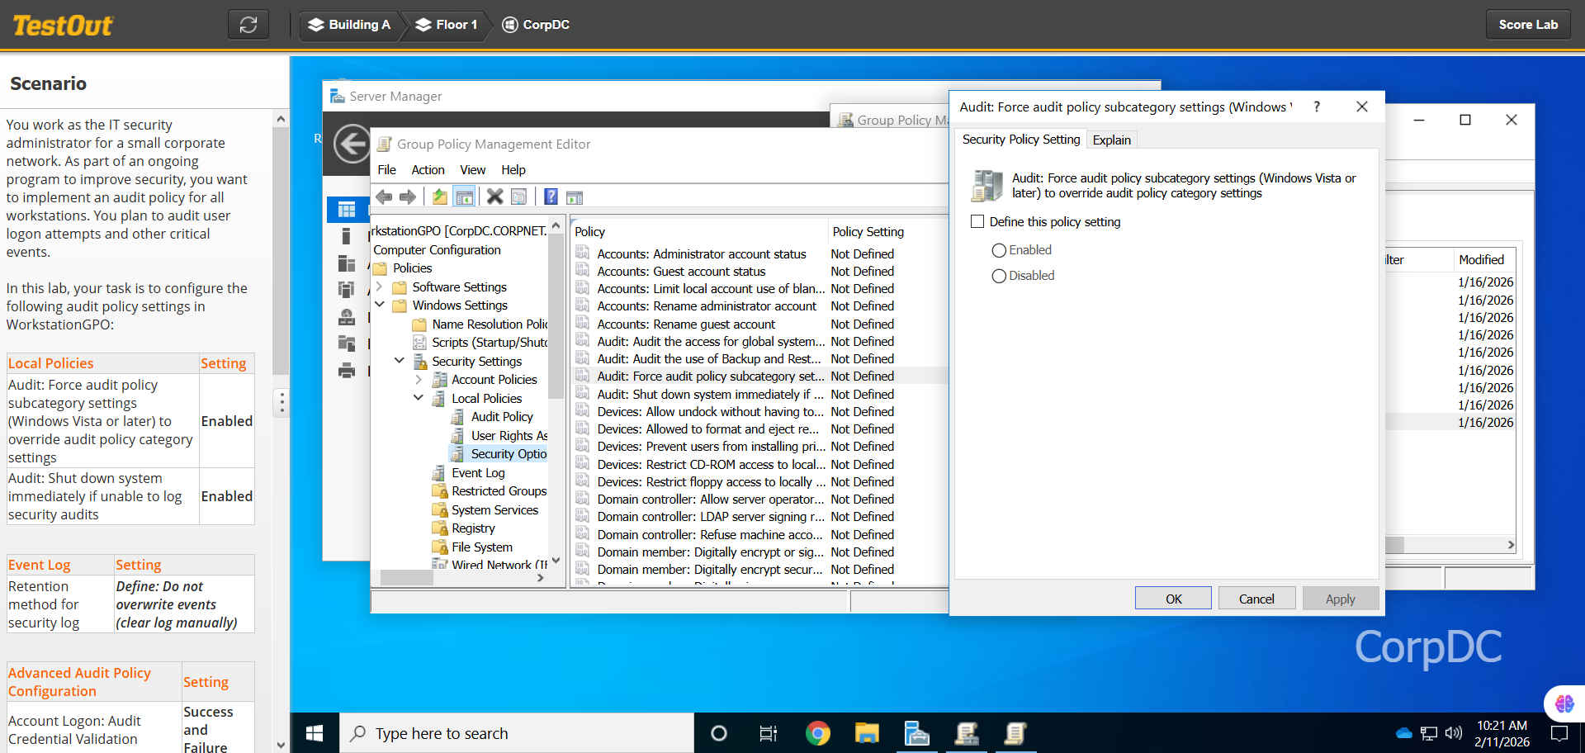Select the Disabled radio button
Image resolution: width=1585 pixels, height=753 pixels.
(x=999, y=276)
